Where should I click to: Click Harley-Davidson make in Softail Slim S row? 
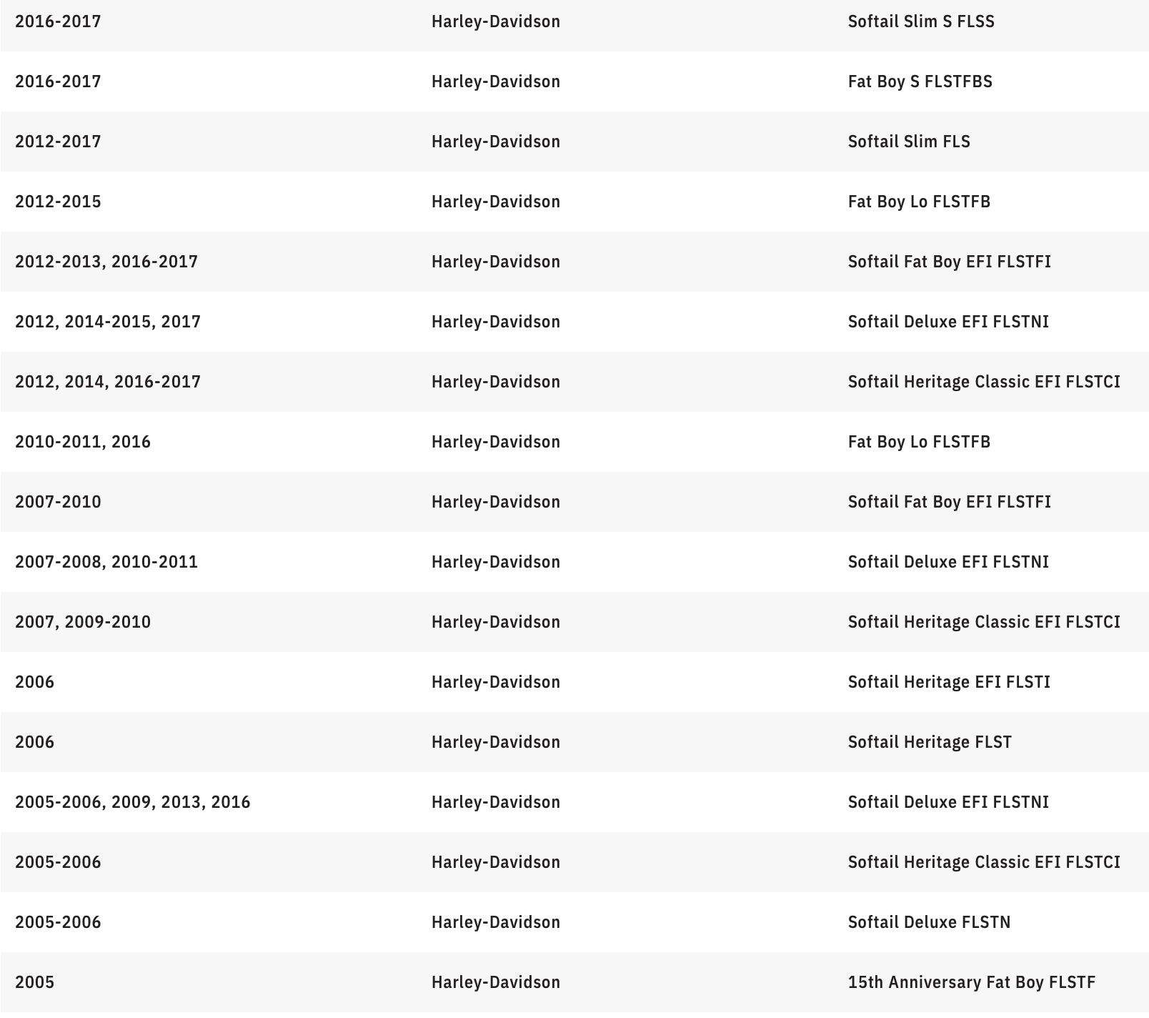click(x=496, y=21)
